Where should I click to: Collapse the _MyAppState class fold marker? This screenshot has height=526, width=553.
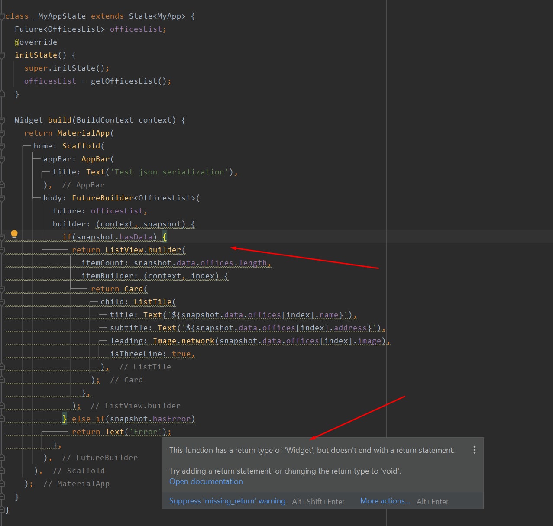click(x=2, y=16)
